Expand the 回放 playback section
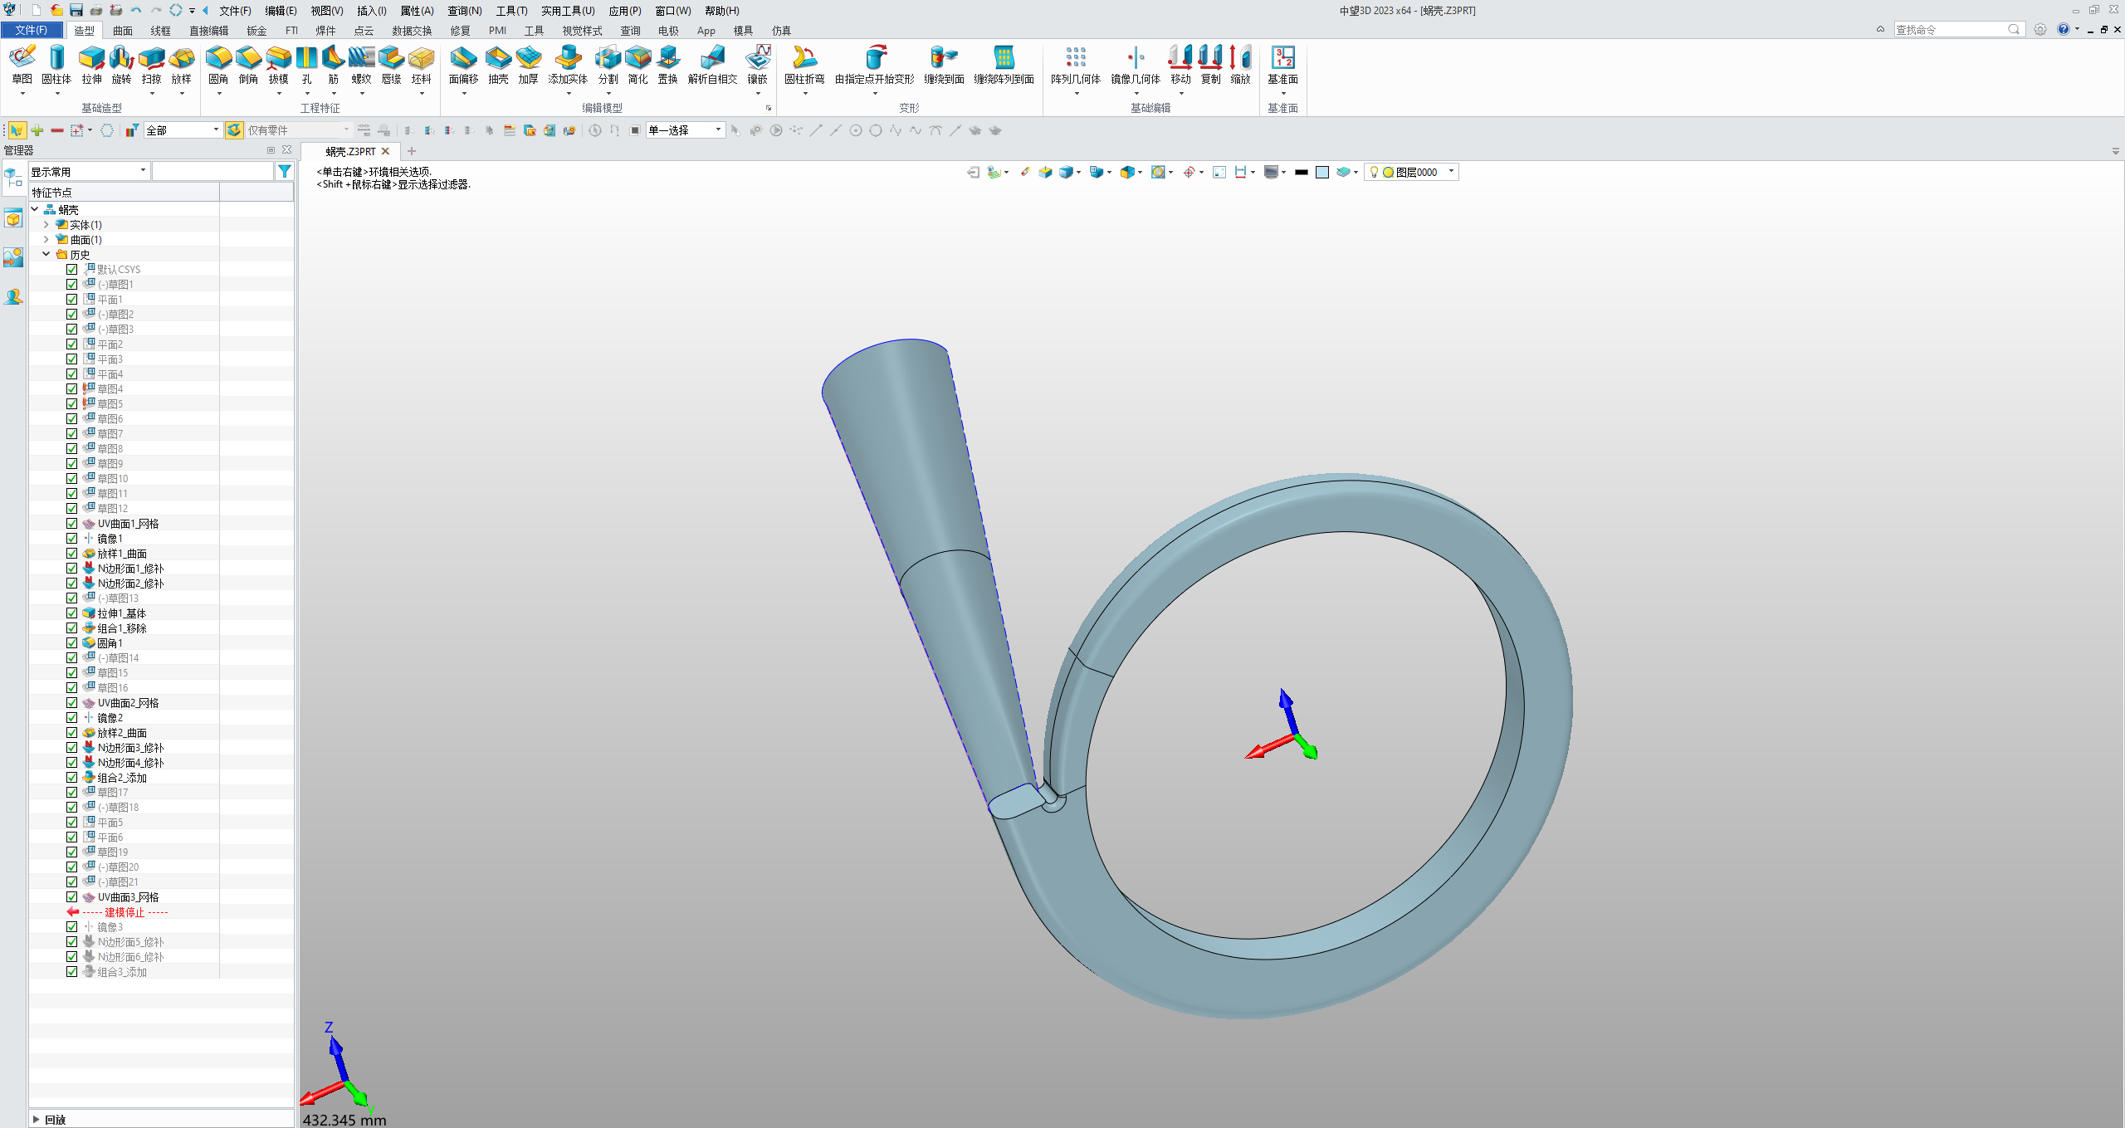The height and width of the screenshot is (1128, 2125). click(x=37, y=1119)
